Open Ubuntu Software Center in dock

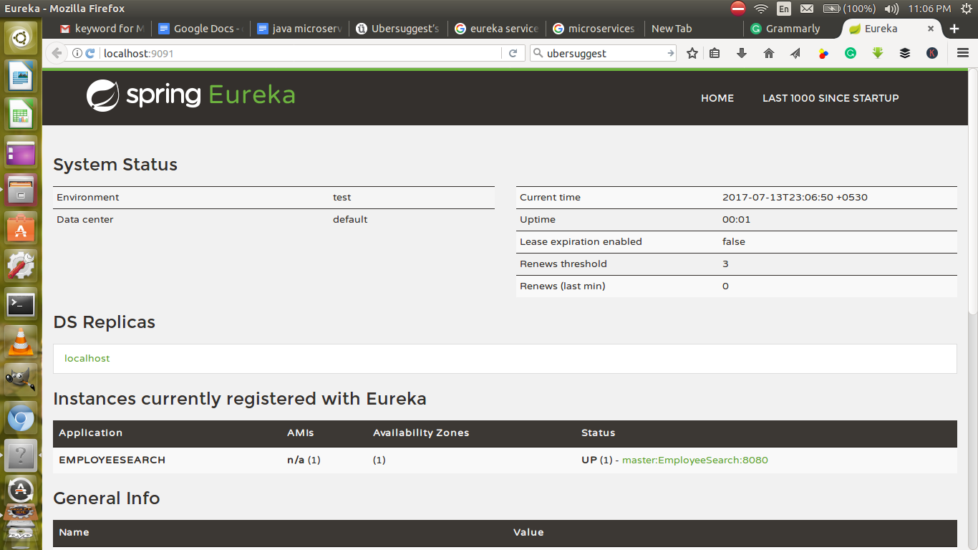coord(21,228)
